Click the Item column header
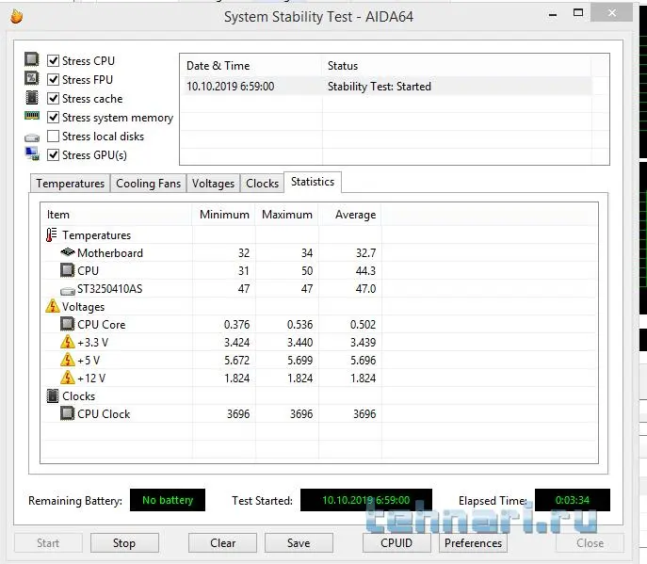 pyautogui.click(x=117, y=215)
